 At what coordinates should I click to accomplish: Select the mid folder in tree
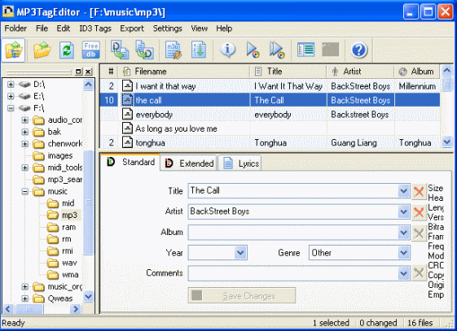click(x=68, y=203)
